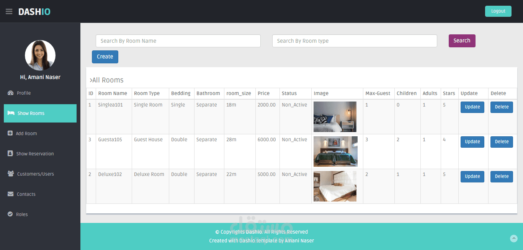The image size is (523, 250).
Task: Open Customers/Users section
Action: coord(40,174)
